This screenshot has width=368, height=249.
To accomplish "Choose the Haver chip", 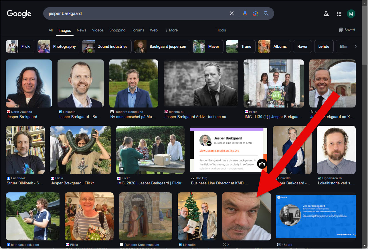I will pos(302,46).
